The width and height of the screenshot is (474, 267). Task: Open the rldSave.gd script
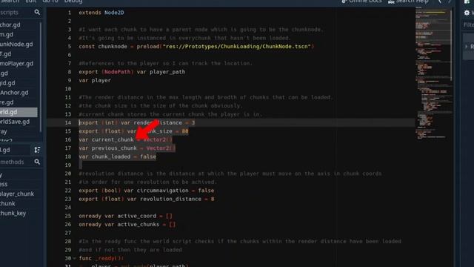tap(15, 122)
